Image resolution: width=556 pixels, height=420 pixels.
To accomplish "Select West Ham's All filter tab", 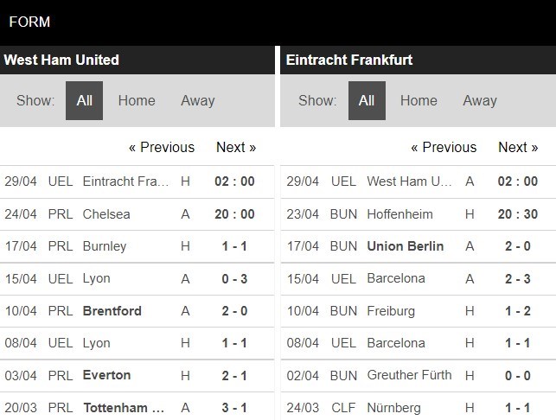I will pyautogui.click(x=84, y=100).
